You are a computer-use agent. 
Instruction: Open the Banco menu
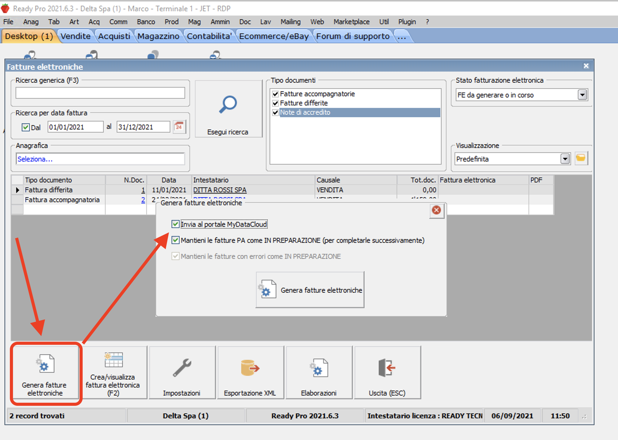[146, 22]
